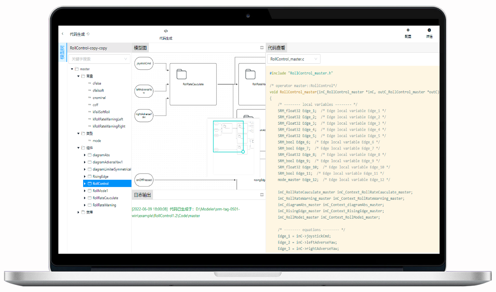Collapse the master tree node
The width and height of the screenshot is (496, 292).
coord(72,69)
